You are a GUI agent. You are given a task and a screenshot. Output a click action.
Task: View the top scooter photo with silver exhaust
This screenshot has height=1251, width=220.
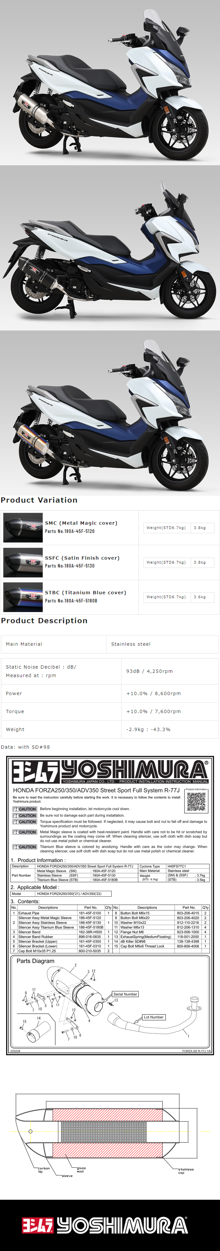(110, 83)
